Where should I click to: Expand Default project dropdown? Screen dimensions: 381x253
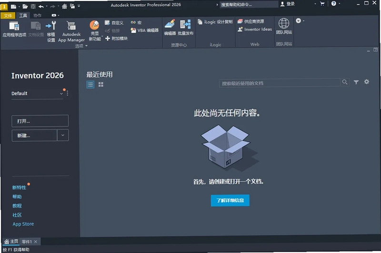pos(61,93)
